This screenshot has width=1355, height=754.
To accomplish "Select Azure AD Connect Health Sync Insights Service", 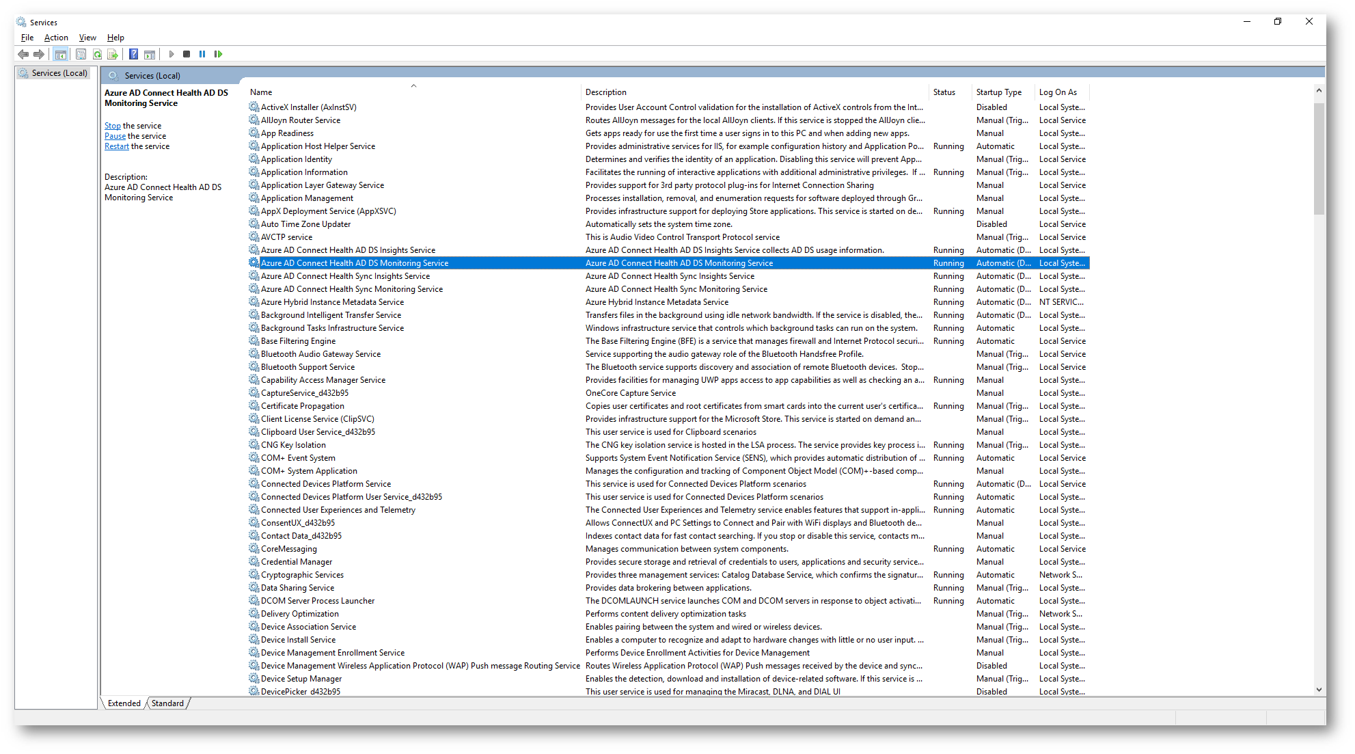I will coord(668,276).
